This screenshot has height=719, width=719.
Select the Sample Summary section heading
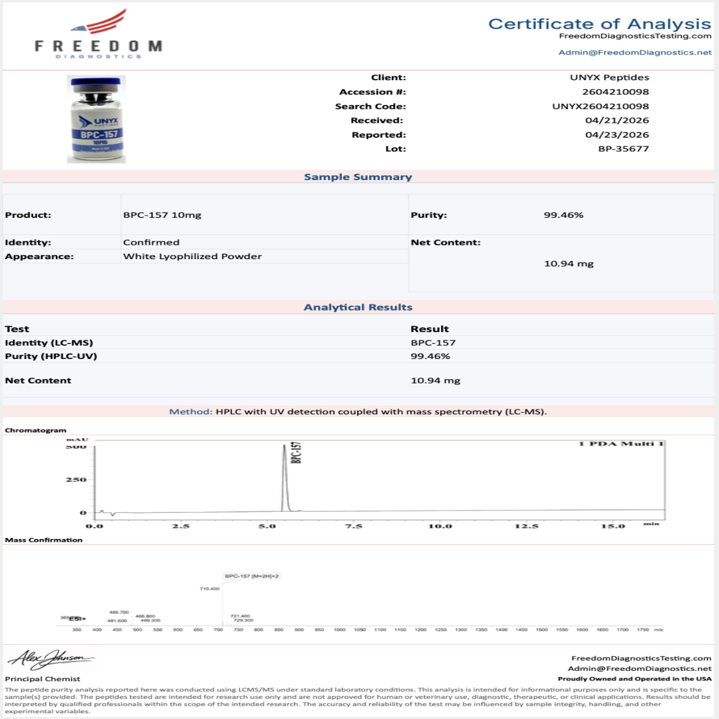[358, 177]
